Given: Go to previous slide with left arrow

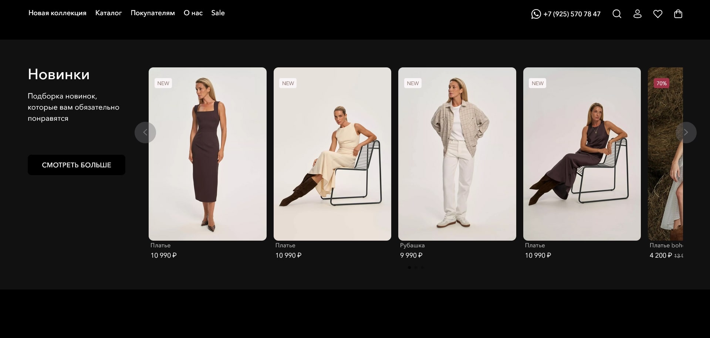Looking at the screenshot, I should pos(145,133).
